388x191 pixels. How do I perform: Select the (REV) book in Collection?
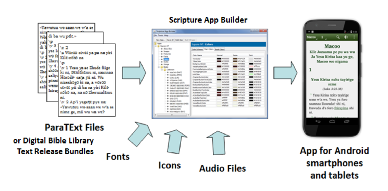click(177, 112)
